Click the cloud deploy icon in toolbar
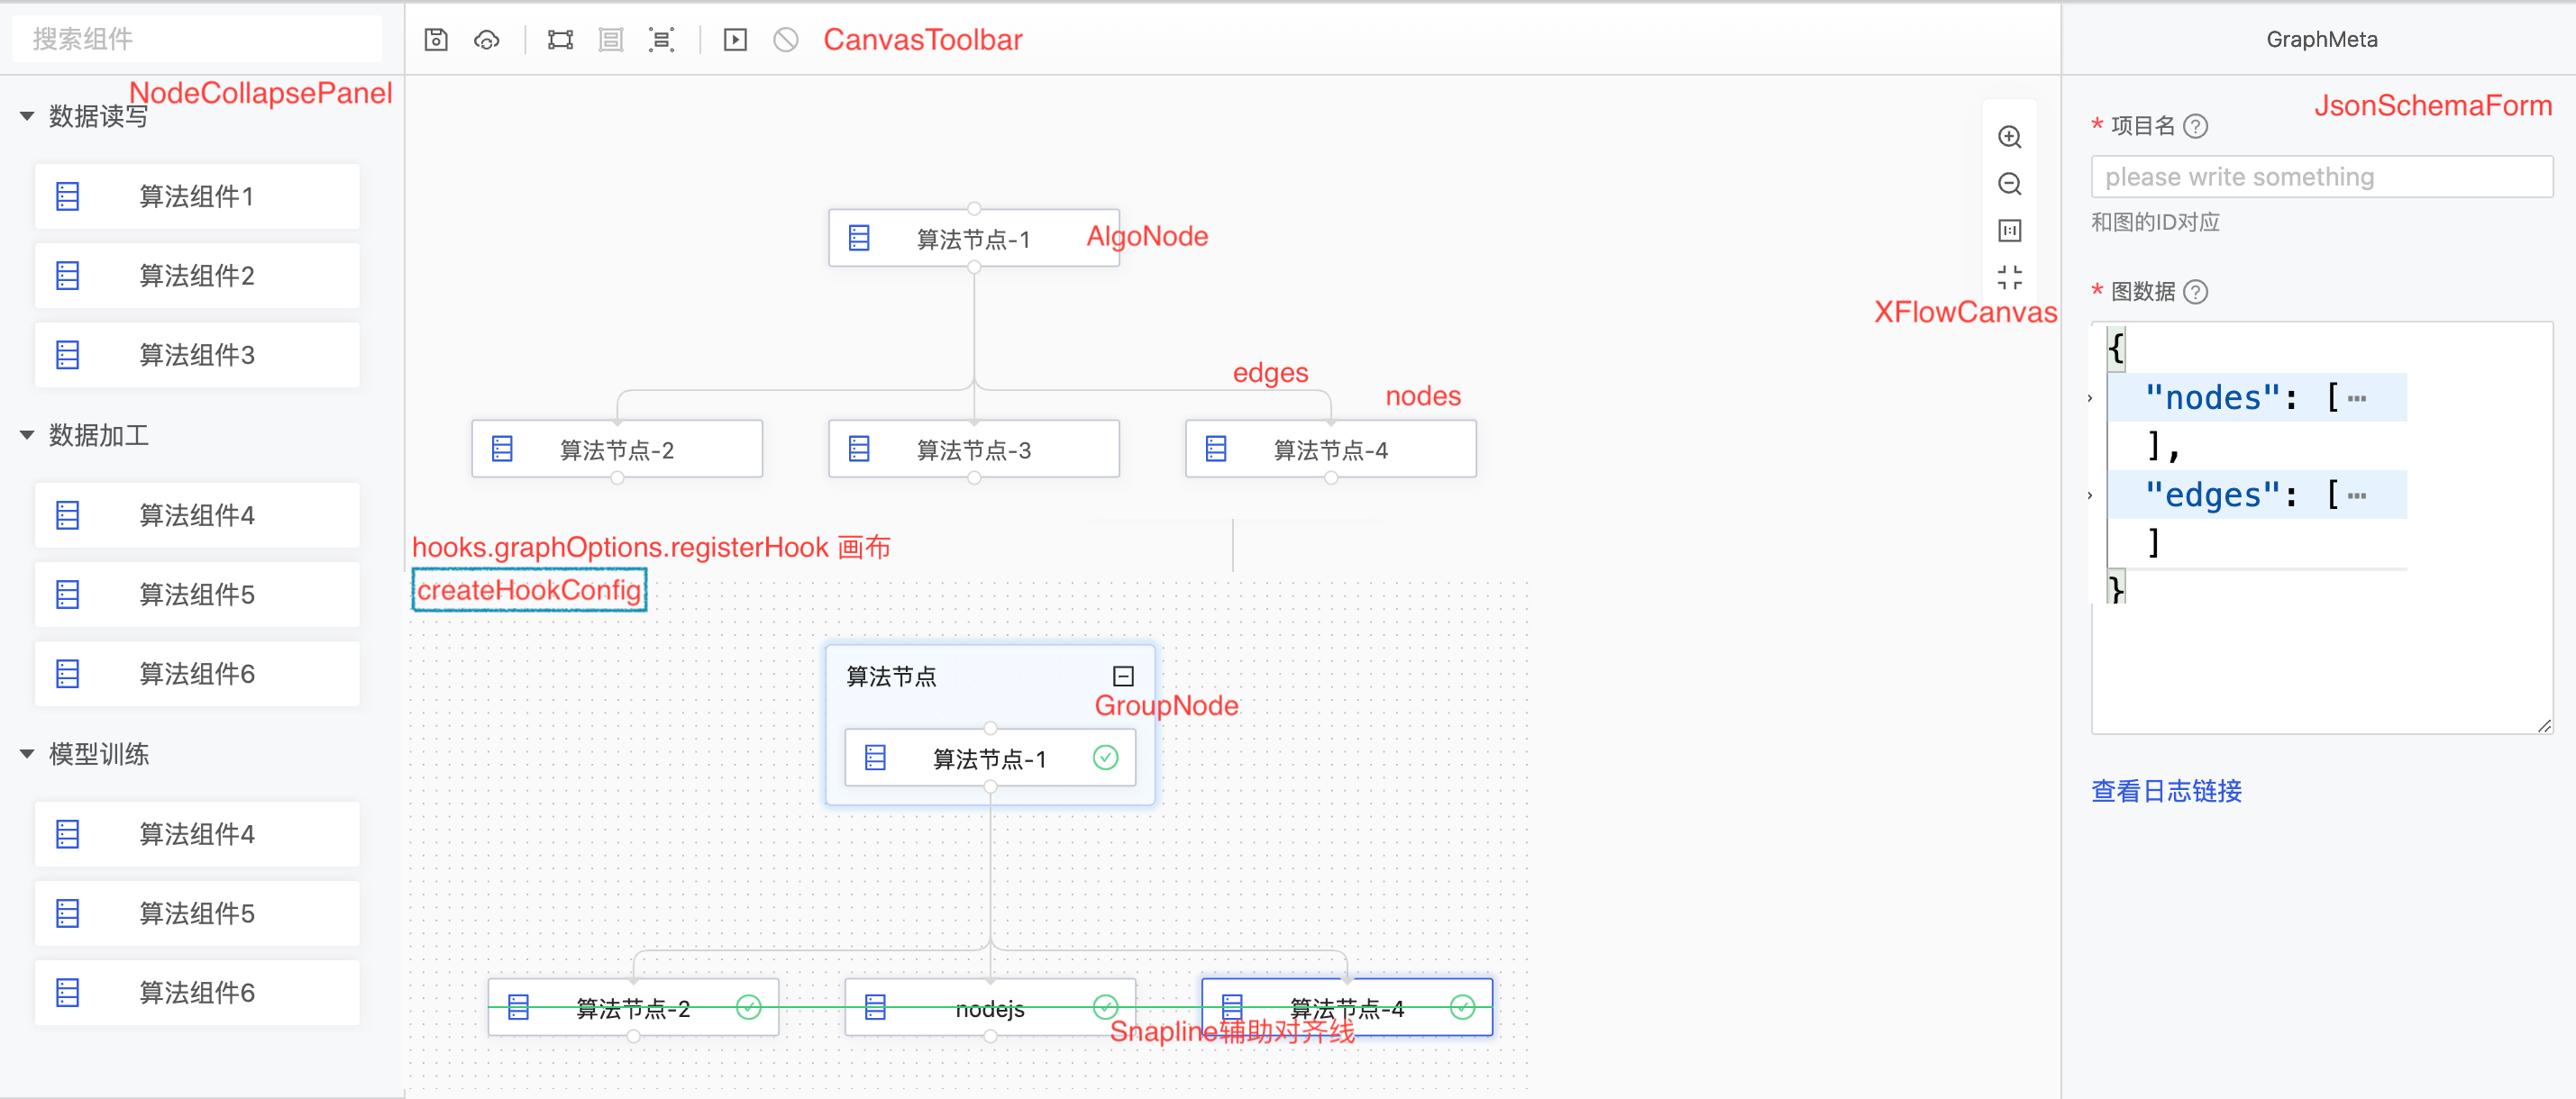 pyautogui.click(x=486, y=40)
